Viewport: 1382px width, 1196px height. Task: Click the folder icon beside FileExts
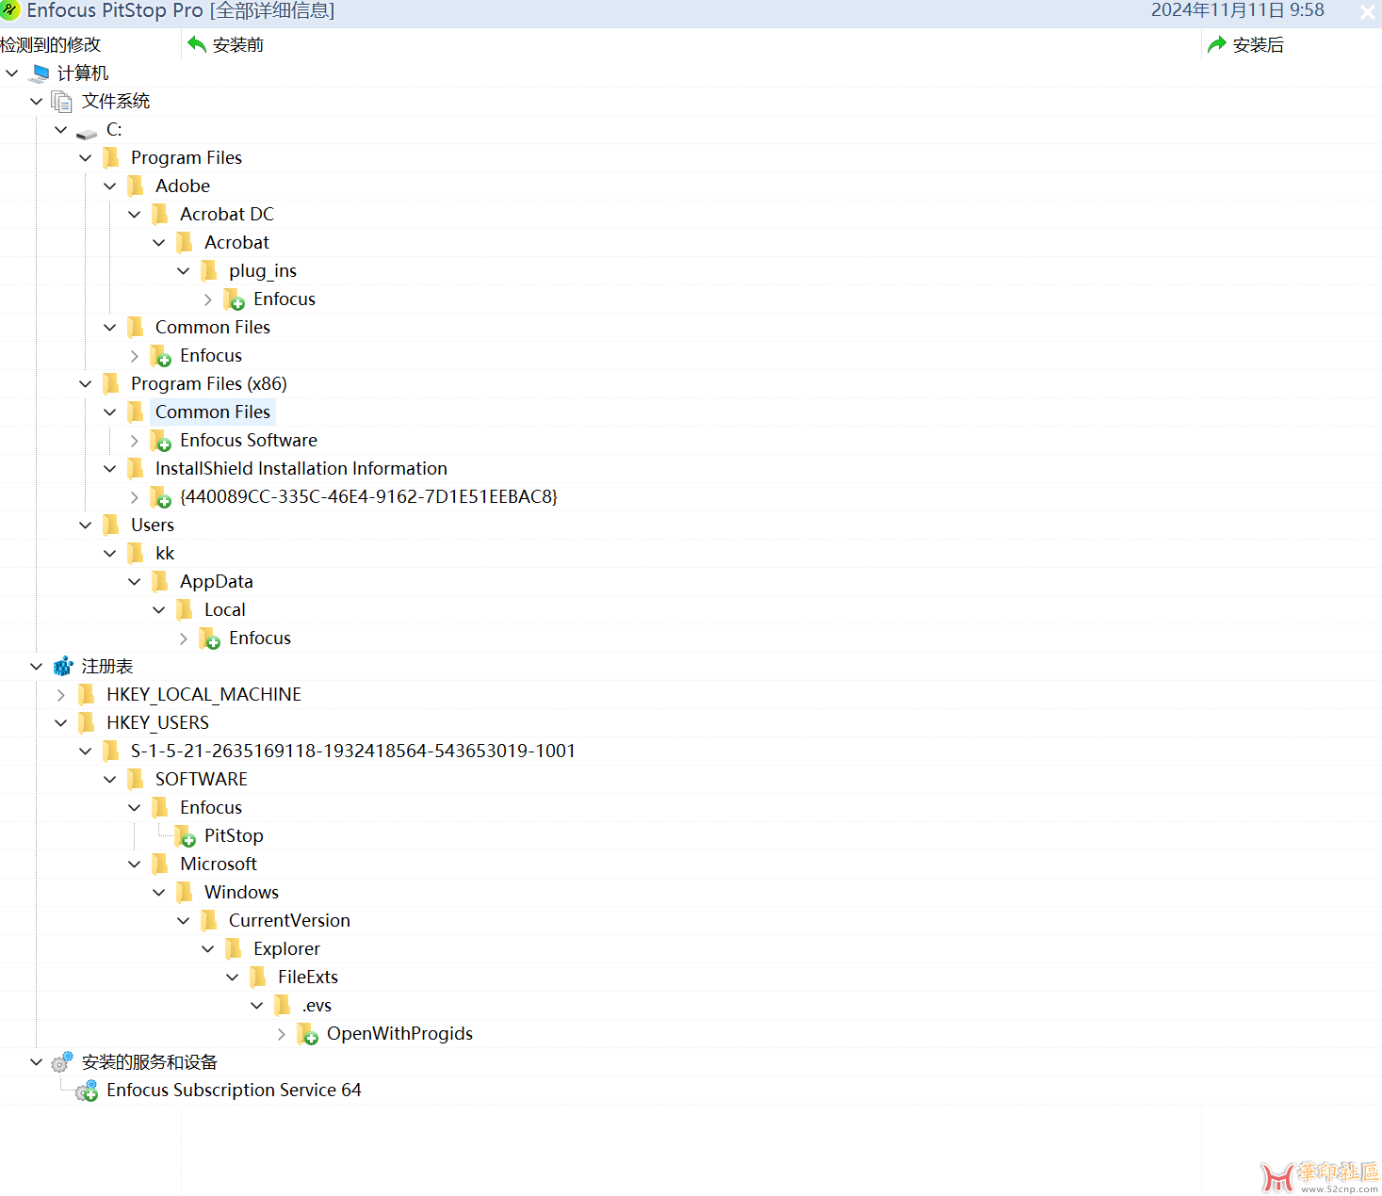click(x=258, y=977)
